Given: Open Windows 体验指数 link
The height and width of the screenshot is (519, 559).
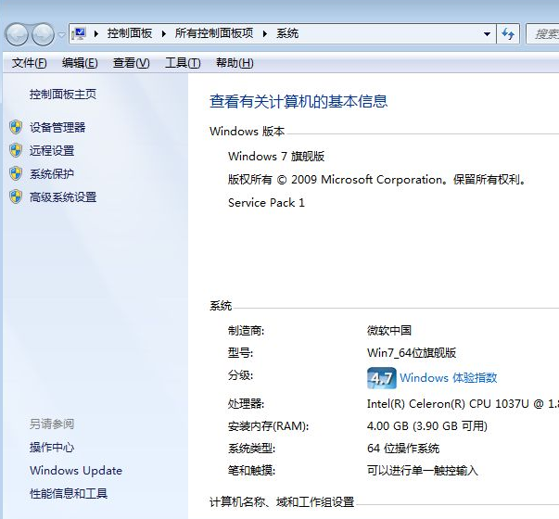Looking at the screenshot, I should pyautogui.click(x=449, y=378).
